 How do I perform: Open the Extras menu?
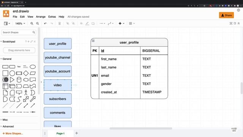(52, 17)
